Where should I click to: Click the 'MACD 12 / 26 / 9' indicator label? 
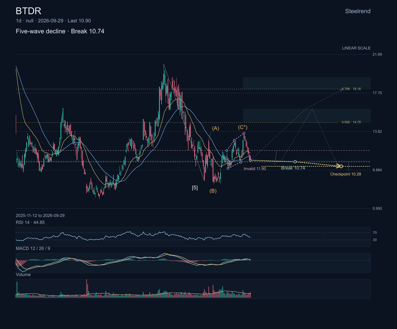[x=33, y=248]
